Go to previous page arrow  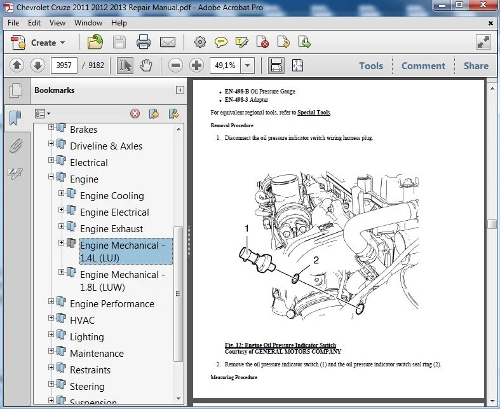coord(17,66)
